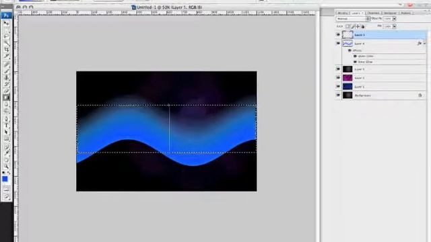Reset to default colors small icon
The height and width of the screenshot is (242, 431).
(x=3, y=173)
